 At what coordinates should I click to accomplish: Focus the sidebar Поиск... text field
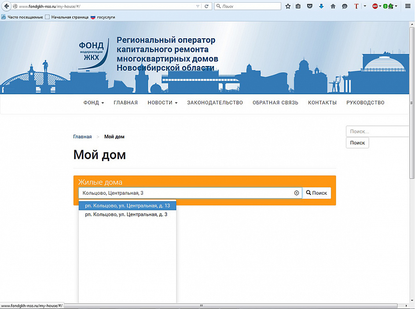378,132
